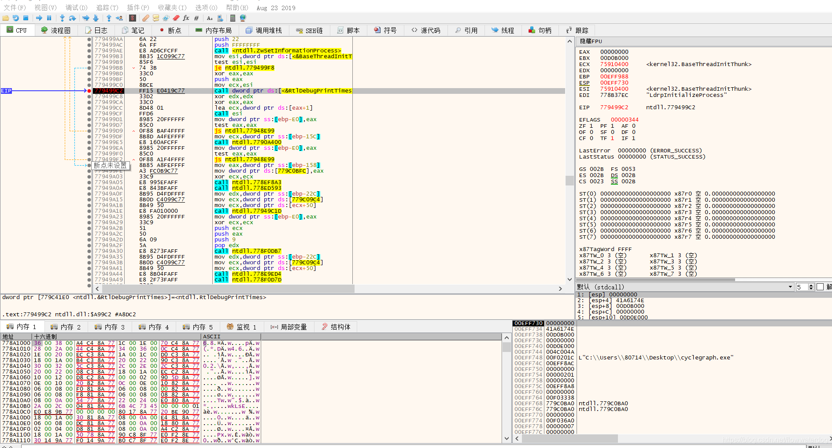
Task: Select EAX register value 00000000
Action: (614, 52)
